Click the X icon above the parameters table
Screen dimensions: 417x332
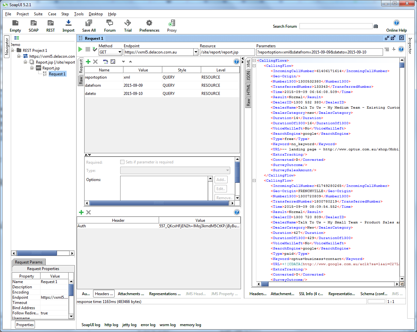coord(95,62)
